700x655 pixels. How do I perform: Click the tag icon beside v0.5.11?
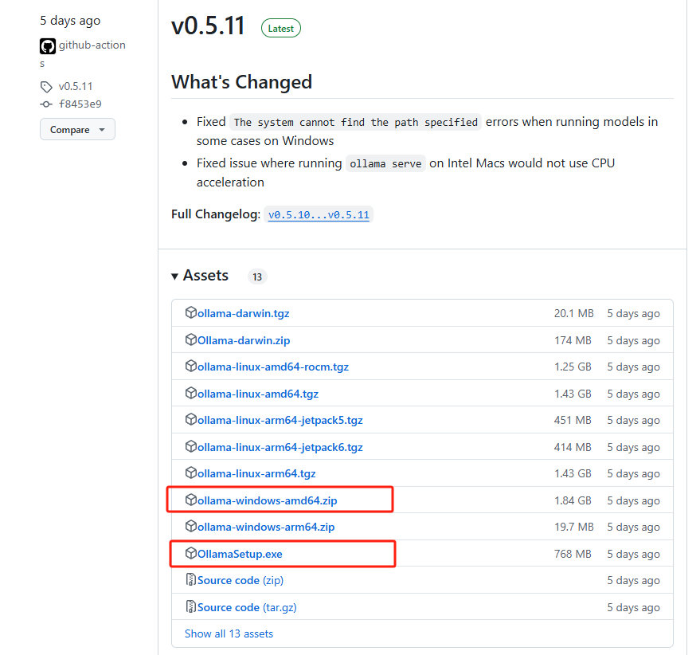(x=46, y=86)
